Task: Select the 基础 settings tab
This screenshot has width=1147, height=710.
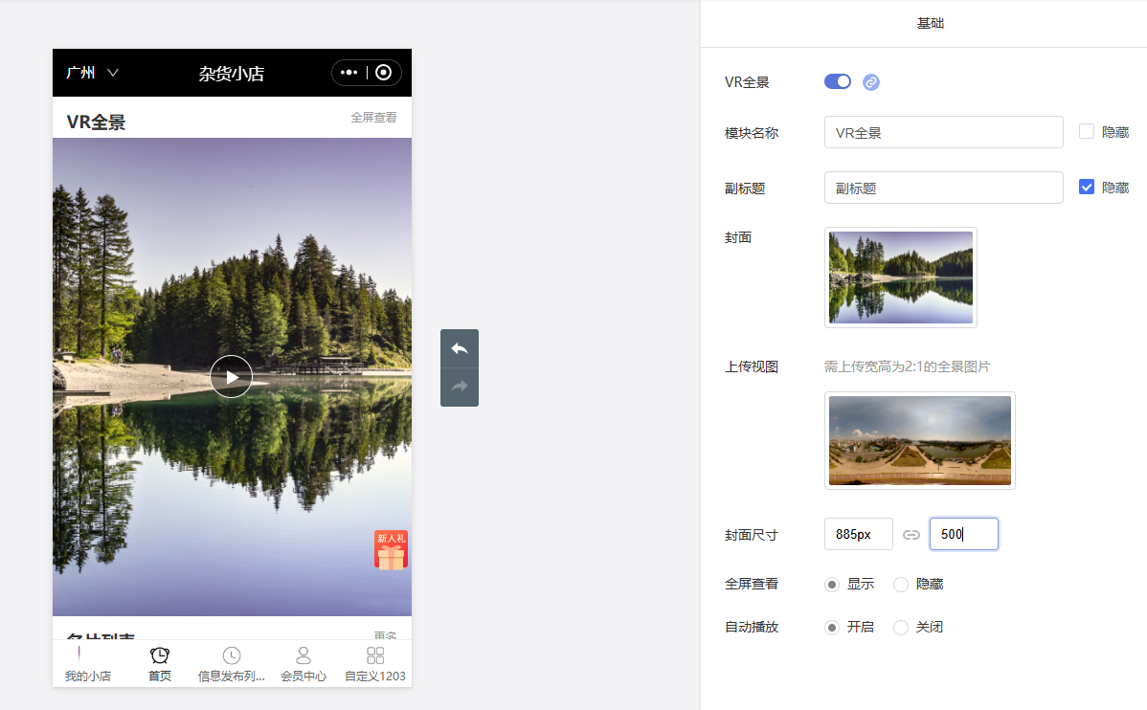Action: (931, 23)
